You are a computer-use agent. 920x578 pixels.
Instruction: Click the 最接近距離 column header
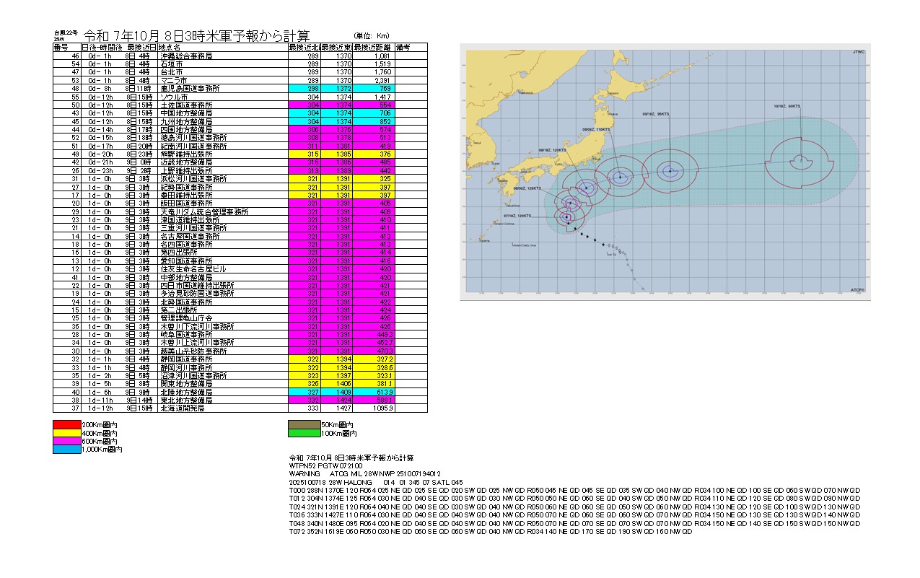click(x=373, y=47)
